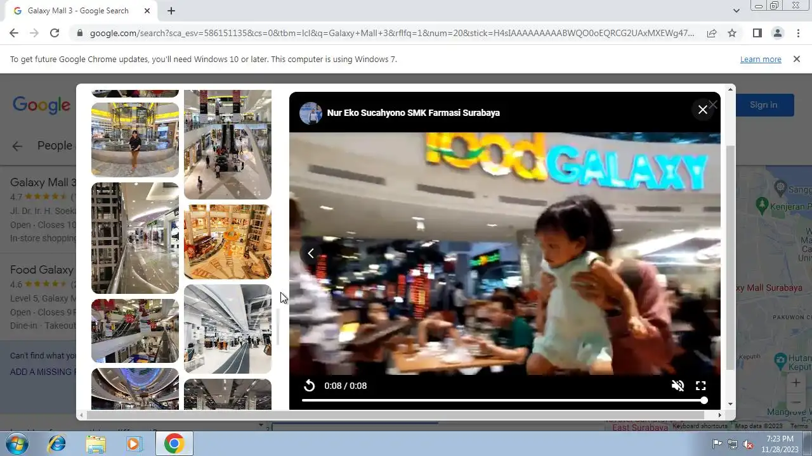Open the Chrome profile avatar menu
812x456 pixels.
(x=777, y=33)
